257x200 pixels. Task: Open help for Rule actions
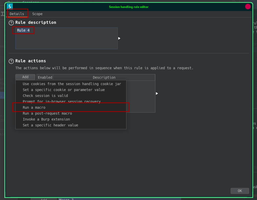coord(11,61)
